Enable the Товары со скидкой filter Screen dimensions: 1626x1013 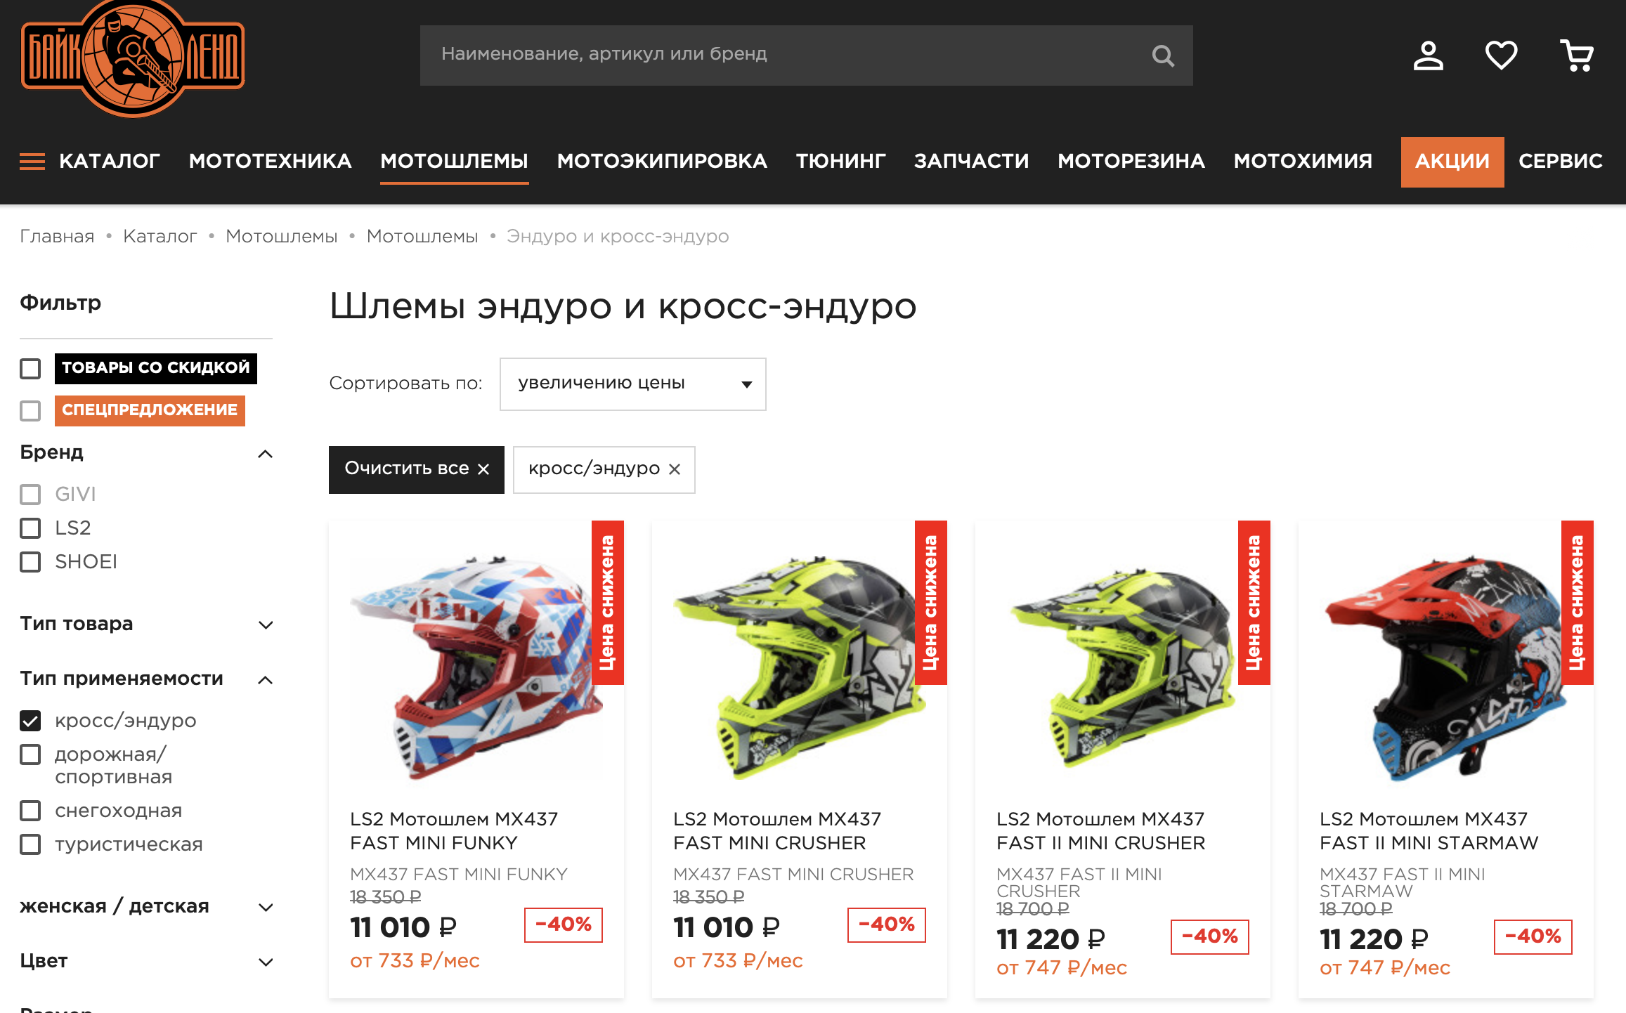pyautogui.click(x=30, y=368)
